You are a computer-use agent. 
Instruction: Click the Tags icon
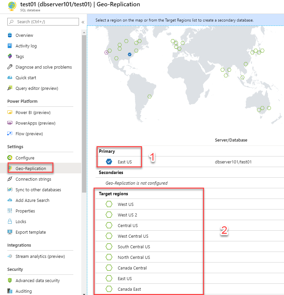coord(10,56)
